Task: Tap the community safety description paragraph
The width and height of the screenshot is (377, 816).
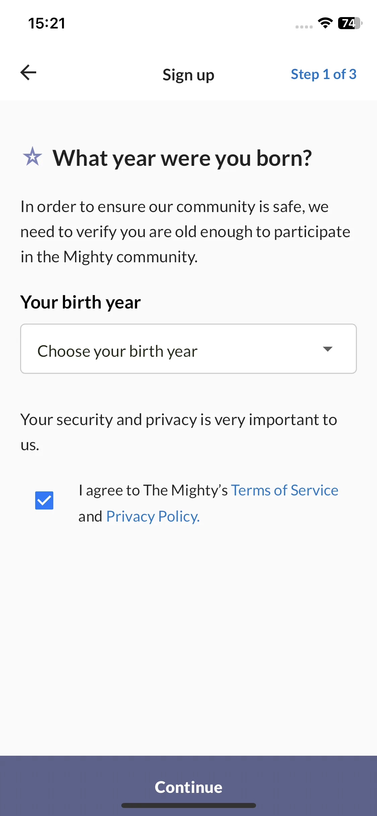Action: click(x=185, y=231)
